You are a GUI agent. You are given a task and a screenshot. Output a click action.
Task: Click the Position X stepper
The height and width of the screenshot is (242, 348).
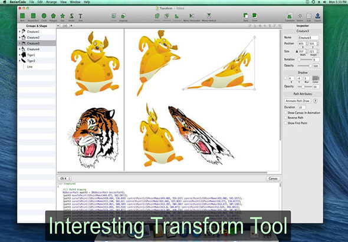pyautogui.click(x=307, y=44)
